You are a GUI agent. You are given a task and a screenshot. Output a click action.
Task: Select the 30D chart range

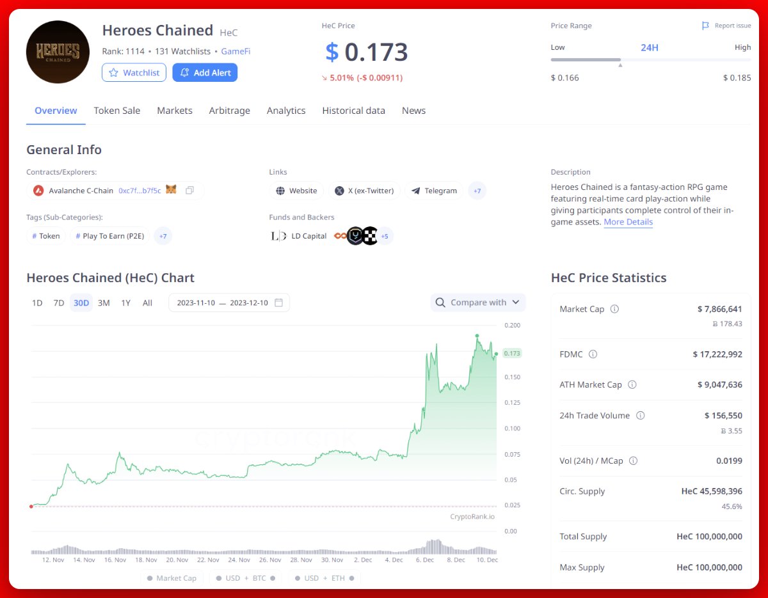(x=81, y=303)
